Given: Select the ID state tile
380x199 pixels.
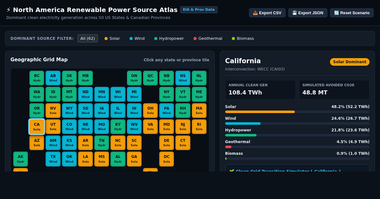Looking at the screenshot, I should (x=53, y=94).
